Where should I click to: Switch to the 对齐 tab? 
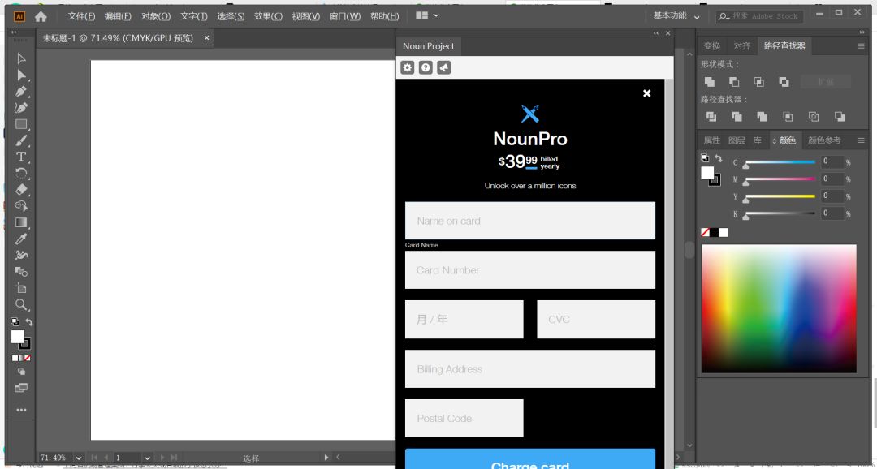click(741, 45)
